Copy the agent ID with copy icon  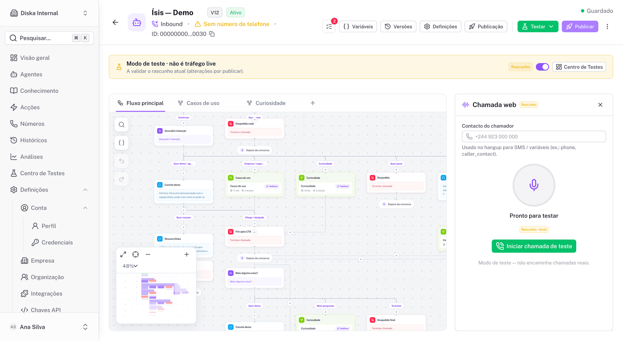point(212,34)
